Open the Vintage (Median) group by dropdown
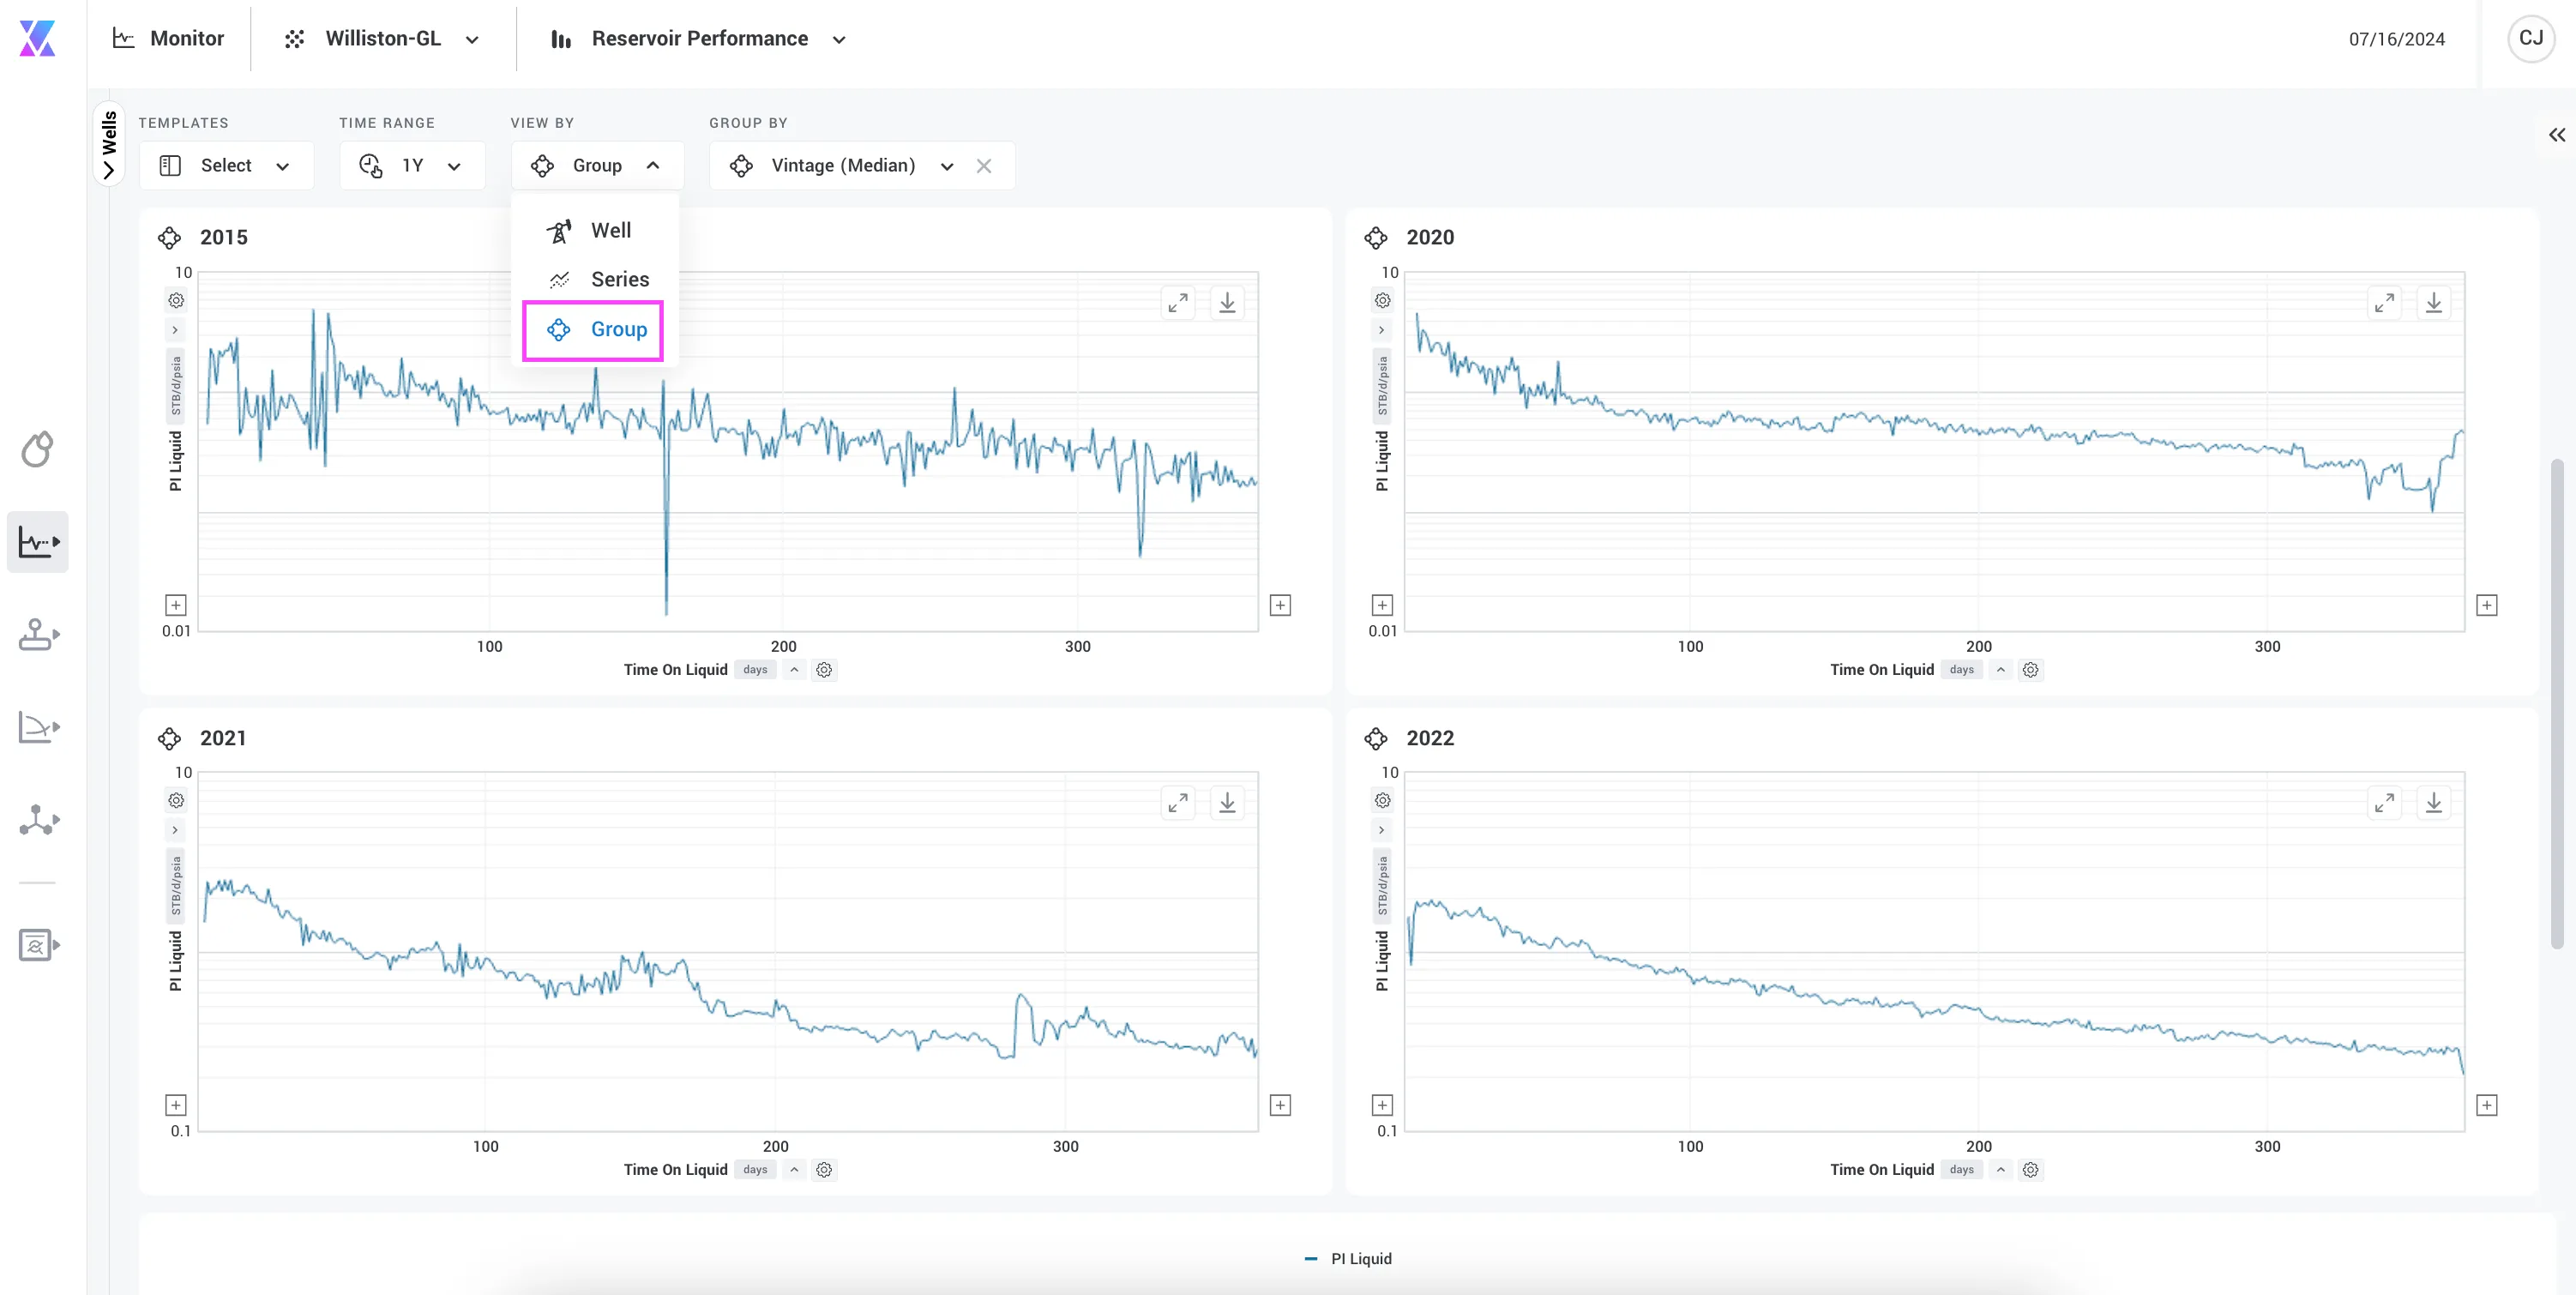 (843, 166)
